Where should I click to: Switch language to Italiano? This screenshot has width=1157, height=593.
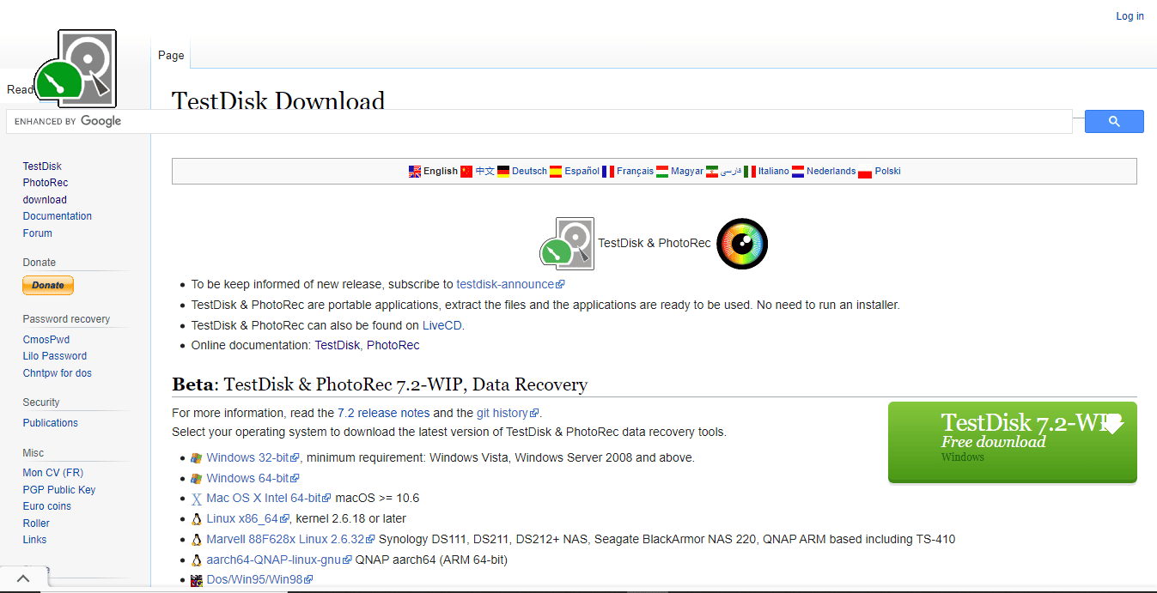[773, 172]
